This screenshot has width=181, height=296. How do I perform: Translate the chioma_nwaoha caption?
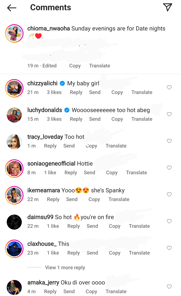100,66
